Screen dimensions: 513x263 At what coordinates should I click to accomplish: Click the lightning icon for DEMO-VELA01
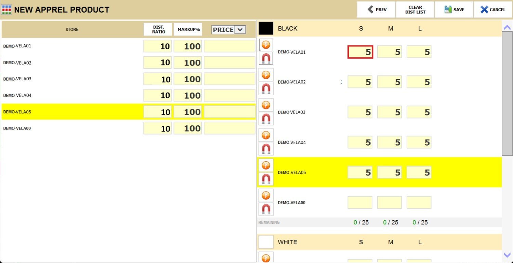[x=266, y=45]
